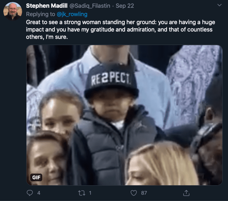Click the reply count of 4
228x201 pixels.
[39, 193]
